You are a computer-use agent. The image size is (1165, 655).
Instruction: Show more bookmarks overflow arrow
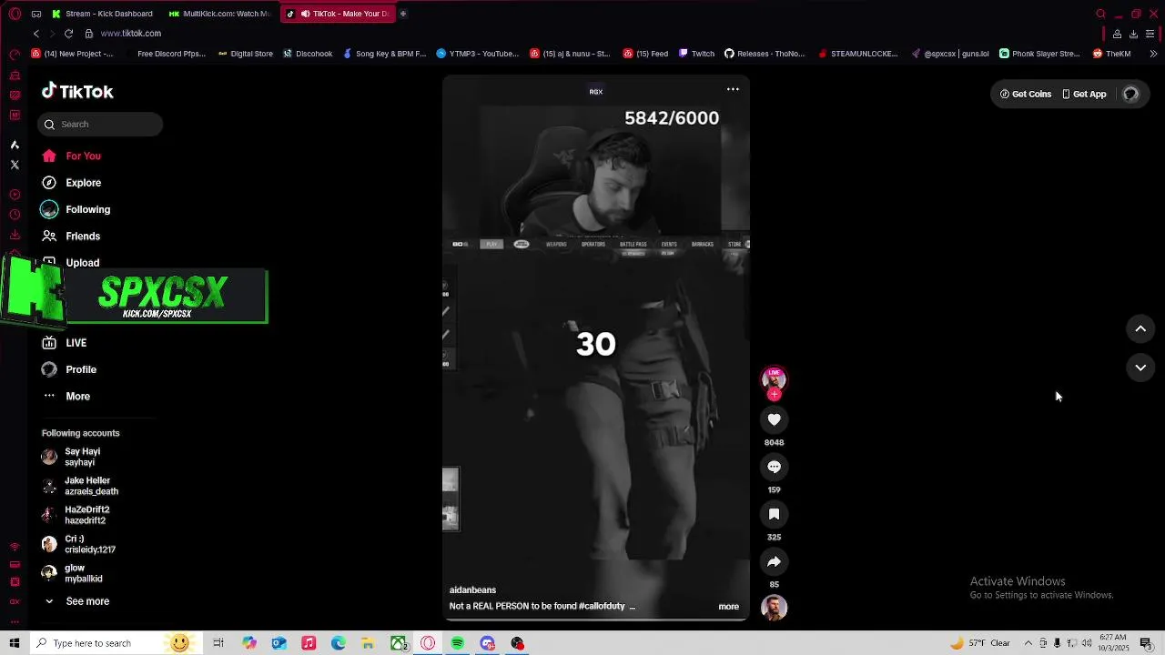pos(1153,54)
